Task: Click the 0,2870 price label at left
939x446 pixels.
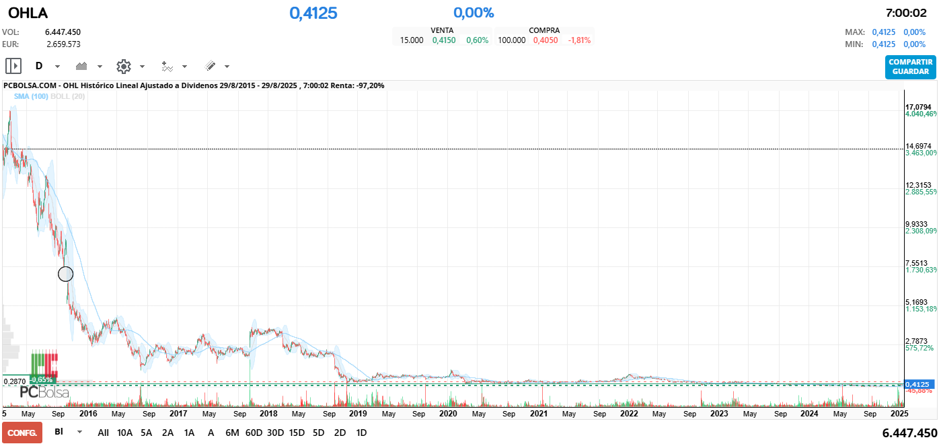Action: (x=15, y=381)
